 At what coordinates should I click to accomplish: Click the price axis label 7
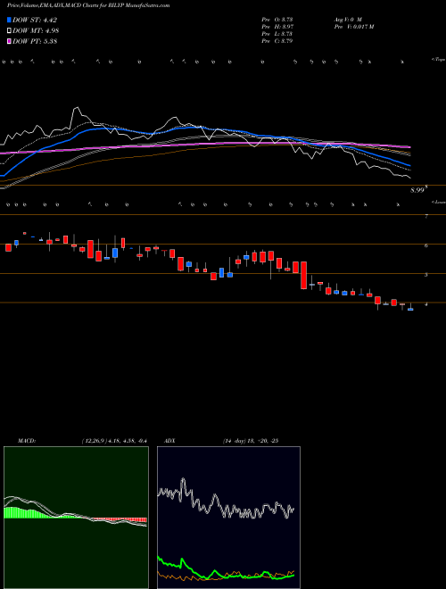[426, 216]
